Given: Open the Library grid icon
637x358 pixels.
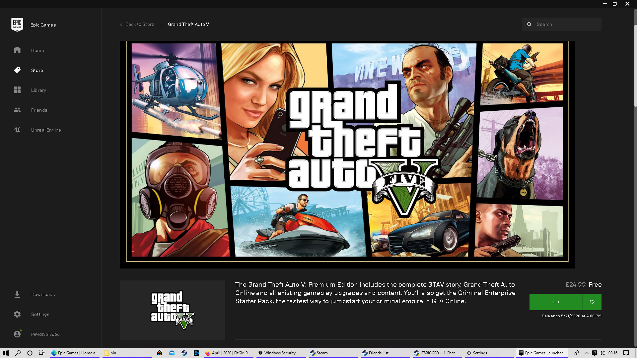Looking at the screenshot, I should point(17,90).
